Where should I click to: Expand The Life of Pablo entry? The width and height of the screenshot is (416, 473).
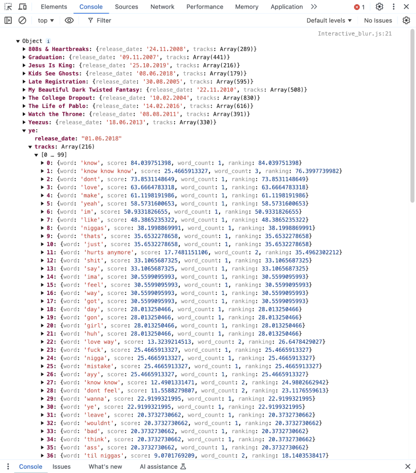(x=24, y=106)
